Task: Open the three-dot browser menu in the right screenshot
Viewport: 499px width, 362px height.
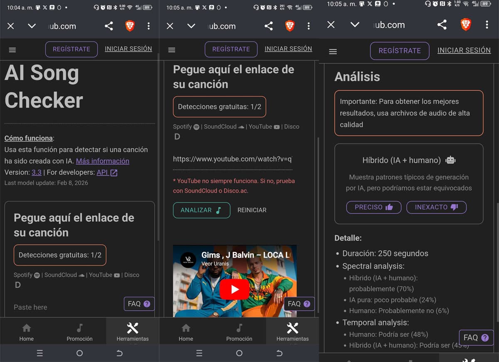Action: point(487,25)
